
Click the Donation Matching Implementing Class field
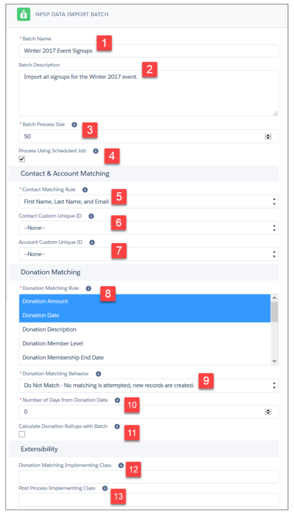149,477
